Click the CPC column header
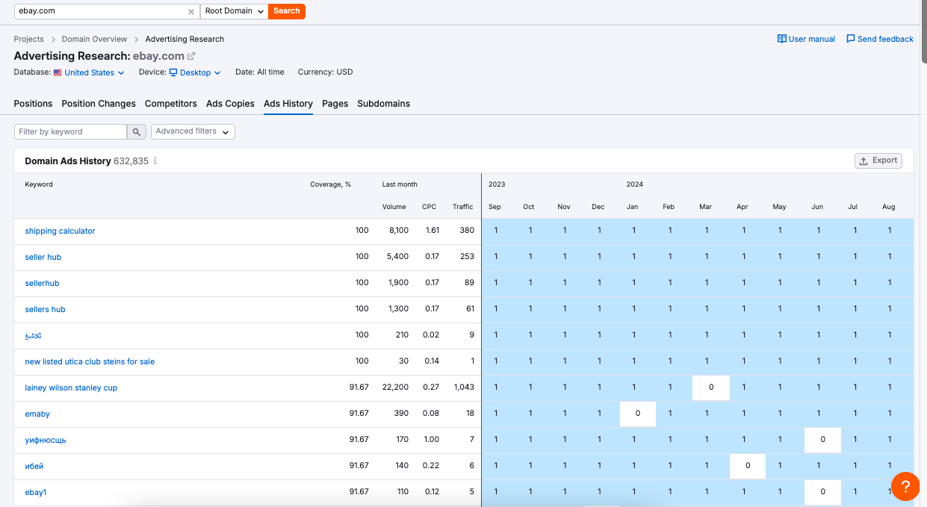Screen dimensions: 927x507 point(429,207)
